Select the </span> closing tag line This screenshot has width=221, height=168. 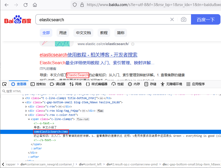(36, 144)
